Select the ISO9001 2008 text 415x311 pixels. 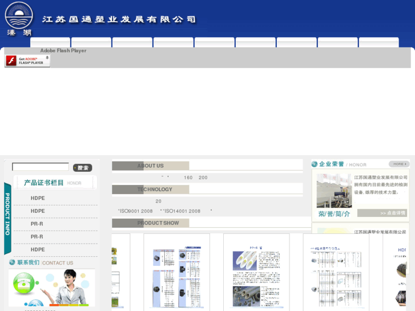click(136, 211)
